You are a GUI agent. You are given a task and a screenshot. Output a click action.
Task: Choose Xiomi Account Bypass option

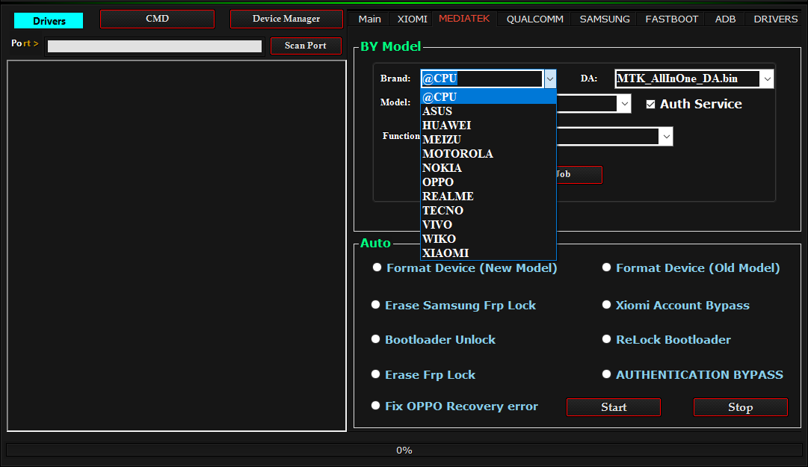click(x=606, y=305)
